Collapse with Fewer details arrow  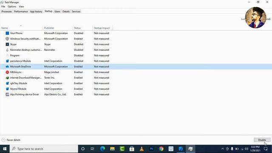click(3, 140)
